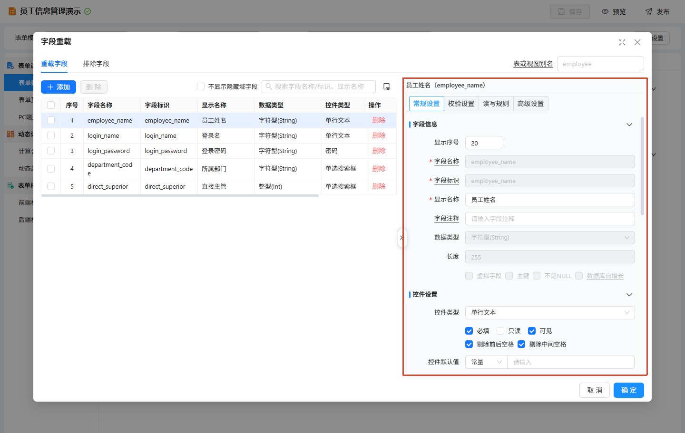Click 取消 to cancel the dialog
The image size is (685, 433).
[x=595, y=390]
